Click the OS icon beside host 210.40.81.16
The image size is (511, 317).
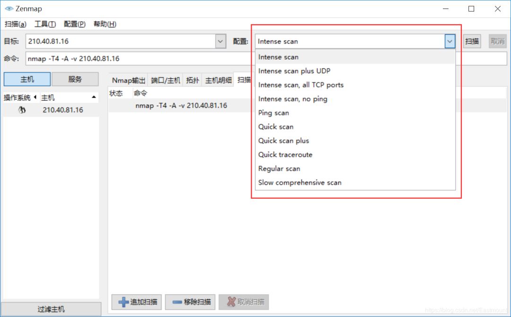[21, 109]
